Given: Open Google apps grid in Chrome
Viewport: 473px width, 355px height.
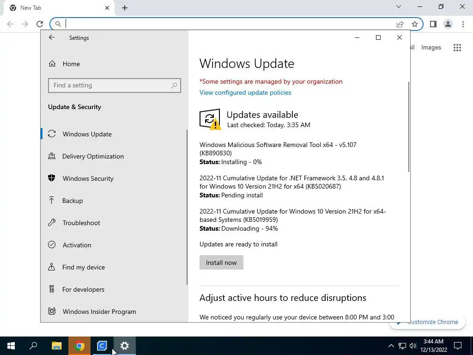Looking at the screenshot, I should coord(457,48).
